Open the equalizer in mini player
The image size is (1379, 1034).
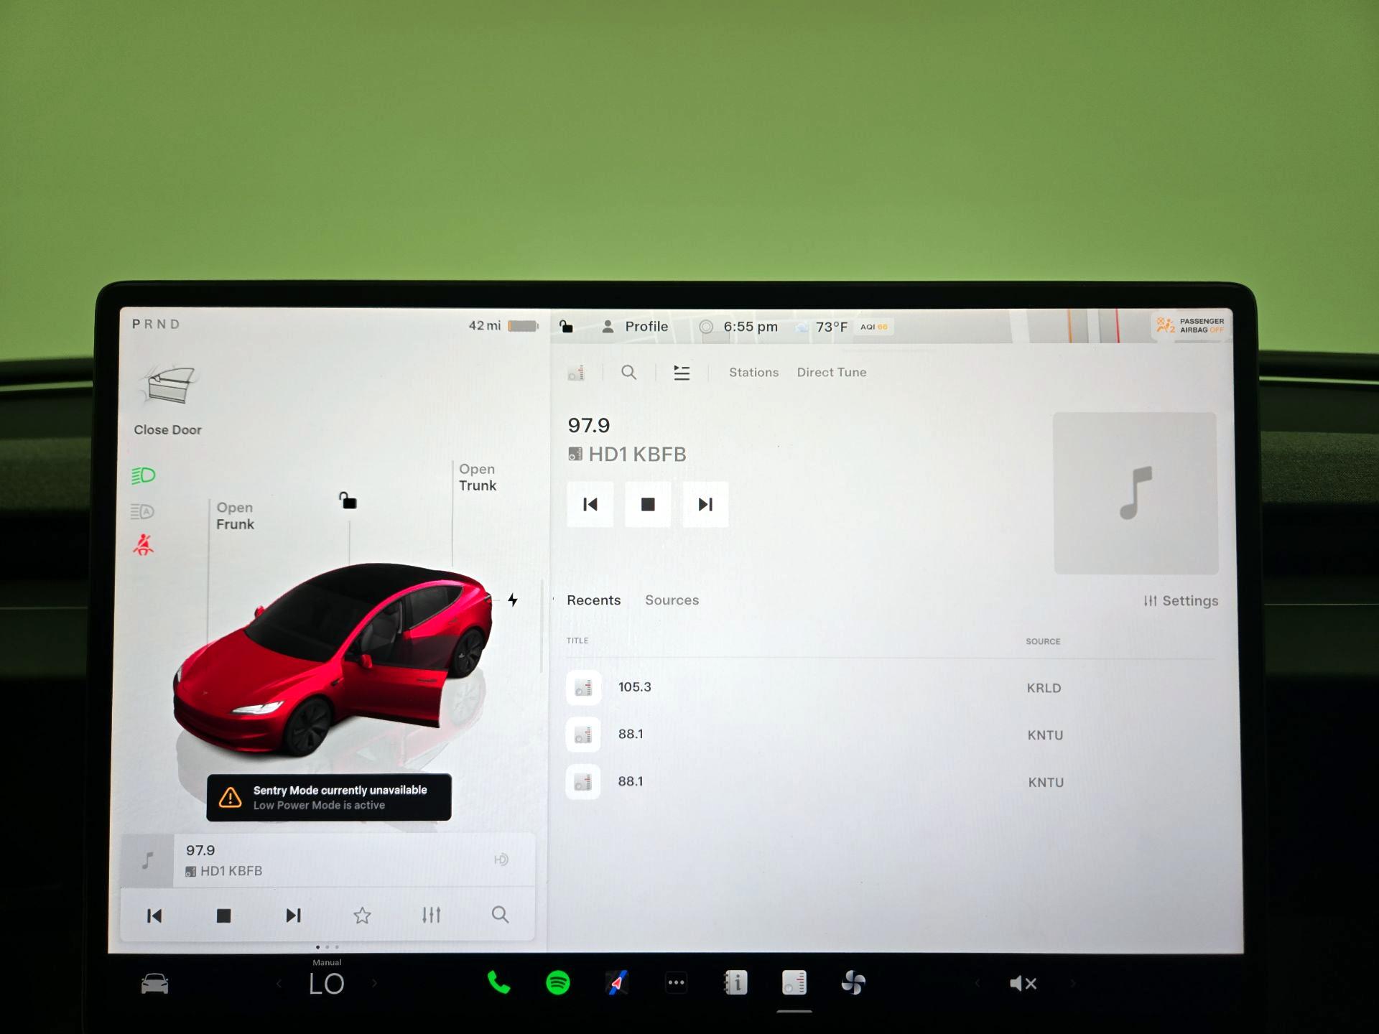pyautogui.click(x=431, y=915)
